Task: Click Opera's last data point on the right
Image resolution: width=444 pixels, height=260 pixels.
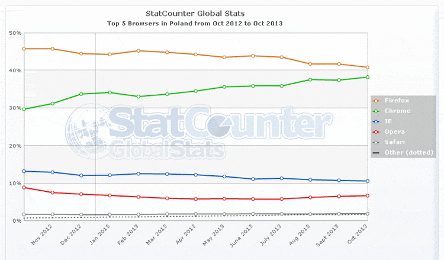Action: [x=367, y=195]
